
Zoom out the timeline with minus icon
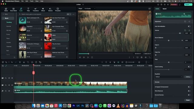(126, 62)
